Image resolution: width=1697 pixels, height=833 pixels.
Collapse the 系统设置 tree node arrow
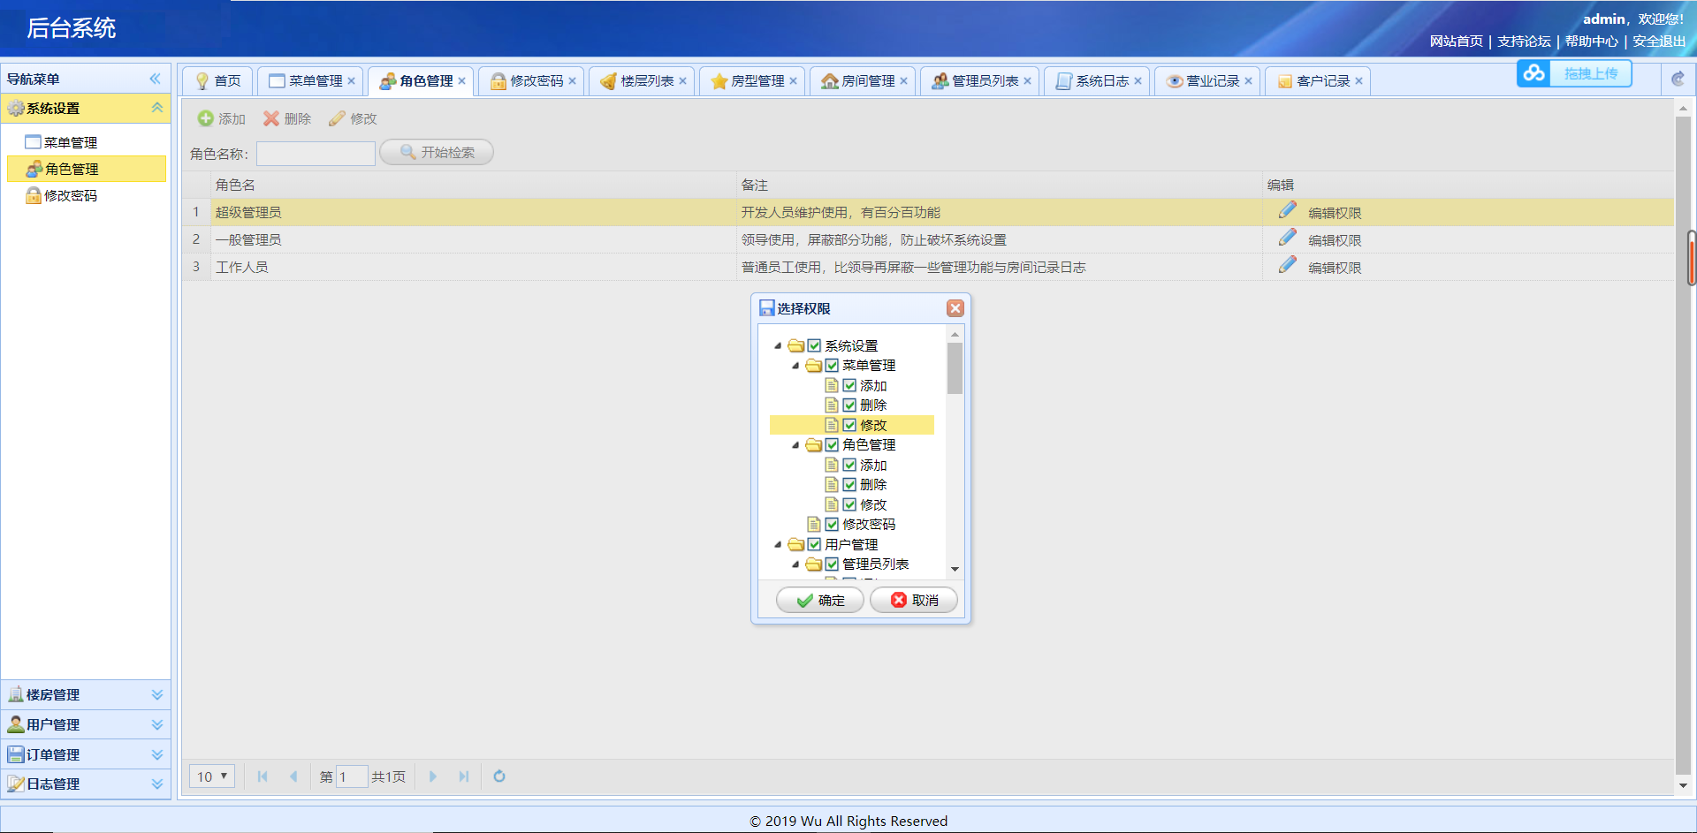click(778, 345)
